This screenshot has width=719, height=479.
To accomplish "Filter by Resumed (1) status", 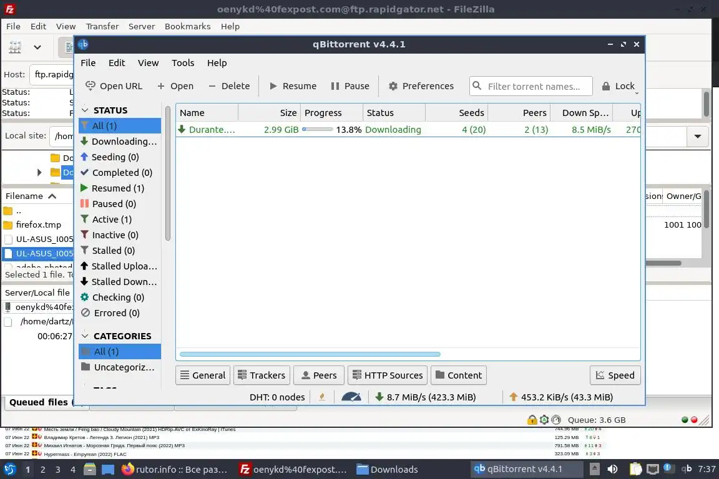I will point(120,188).
